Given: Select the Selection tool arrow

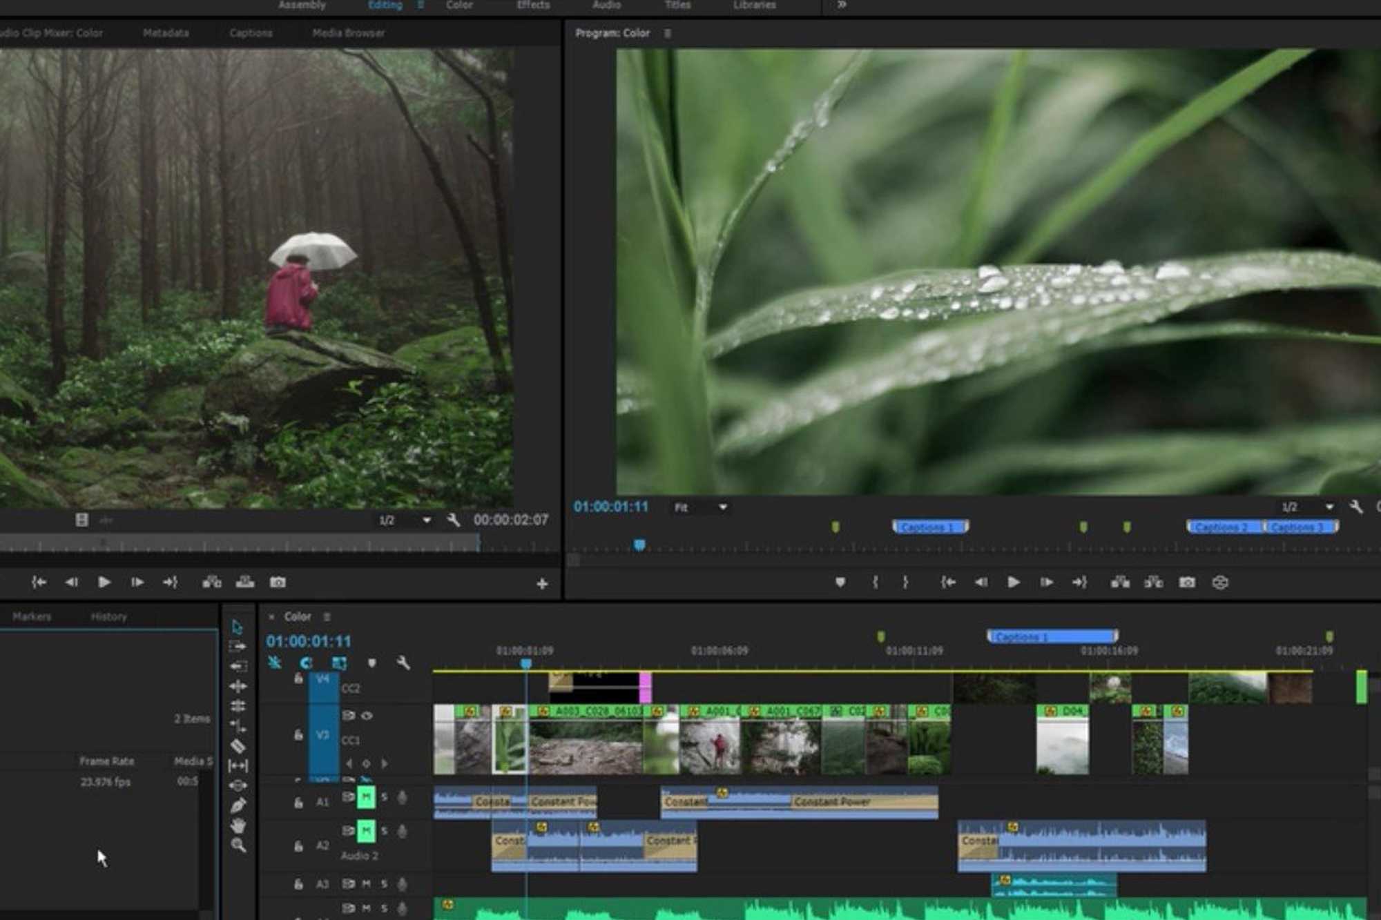Looking at the screenshot, I should 237,627.
